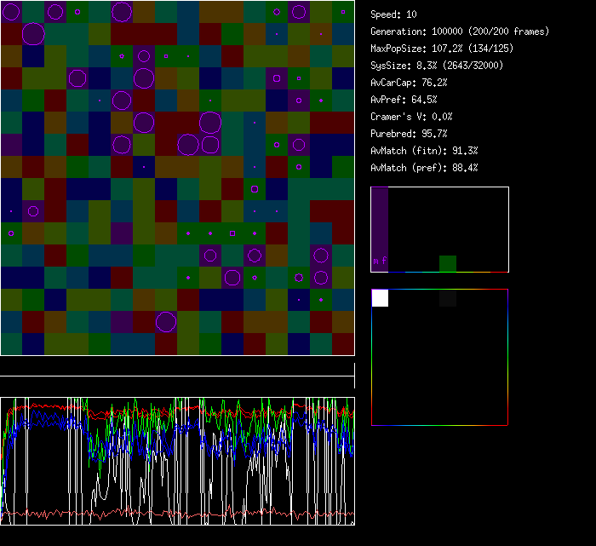Click the "AvMatch (fitn)" readout
The height and width of the screenshot is (546, 596).
point(424,151)
